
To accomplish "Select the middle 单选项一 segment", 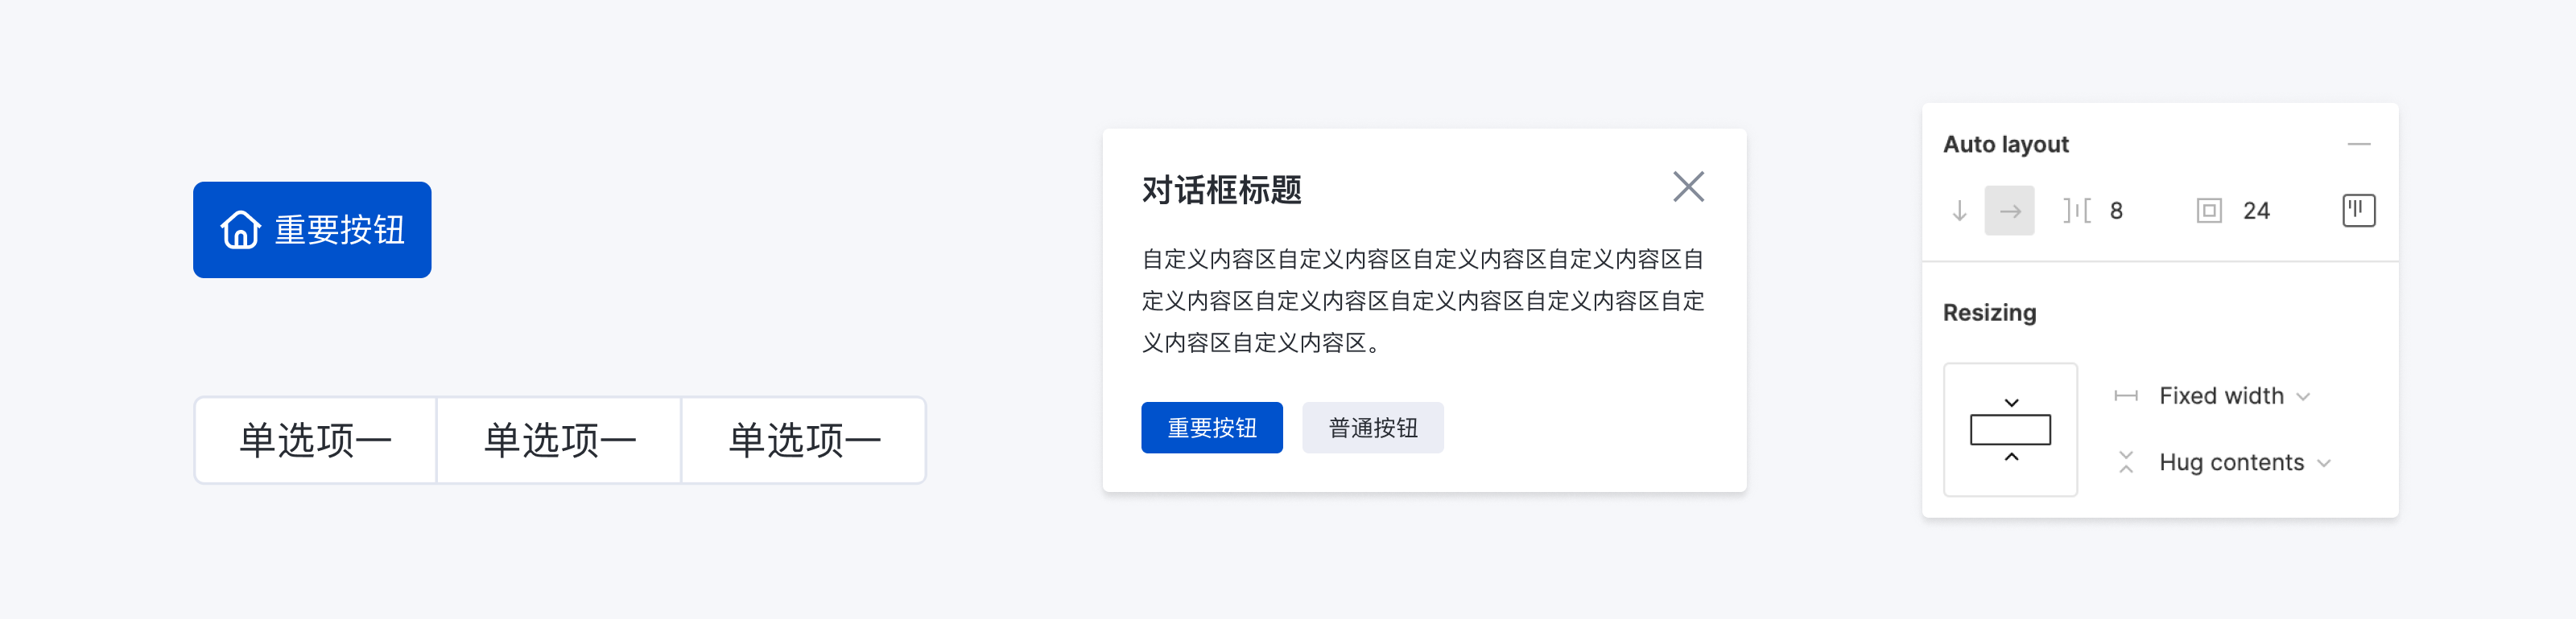I will click(559, 441).
